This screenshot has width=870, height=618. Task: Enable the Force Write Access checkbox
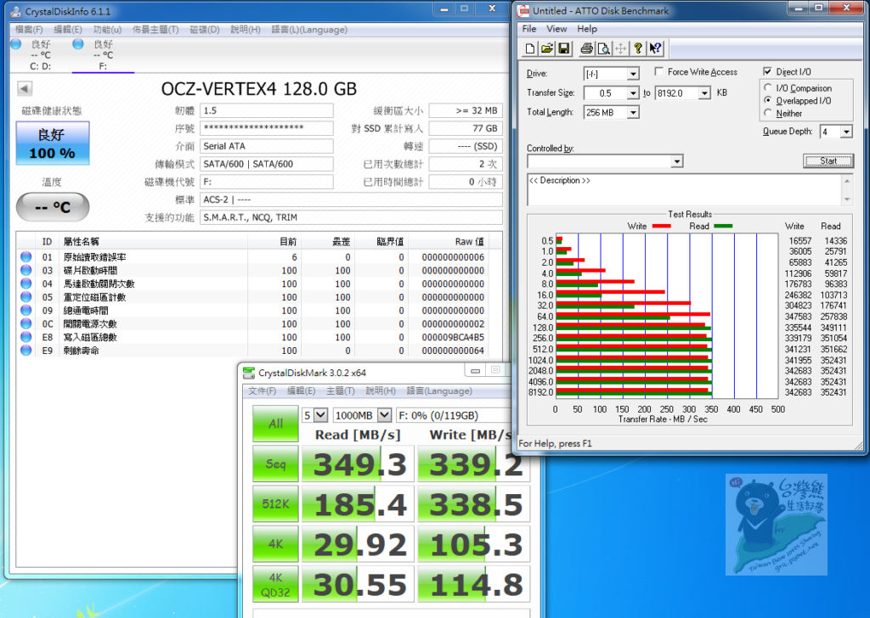point(659,72)
